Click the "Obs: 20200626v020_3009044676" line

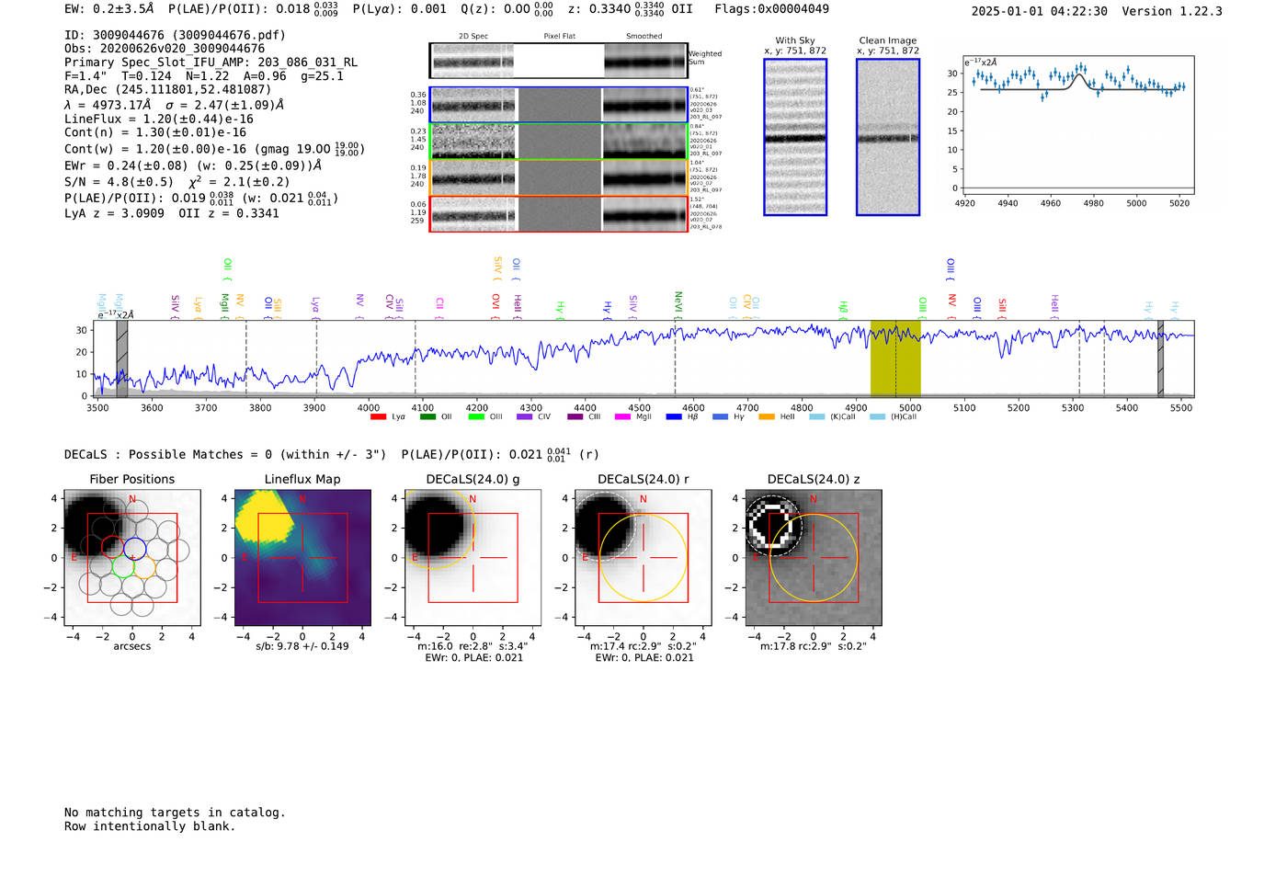(165, 49)
